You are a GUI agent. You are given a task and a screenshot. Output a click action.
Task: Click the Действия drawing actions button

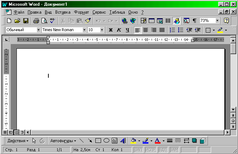tap(18, 141)
